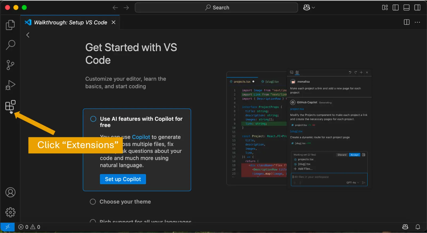
Task: Go forward in navigation history
Action: point(126,8)
